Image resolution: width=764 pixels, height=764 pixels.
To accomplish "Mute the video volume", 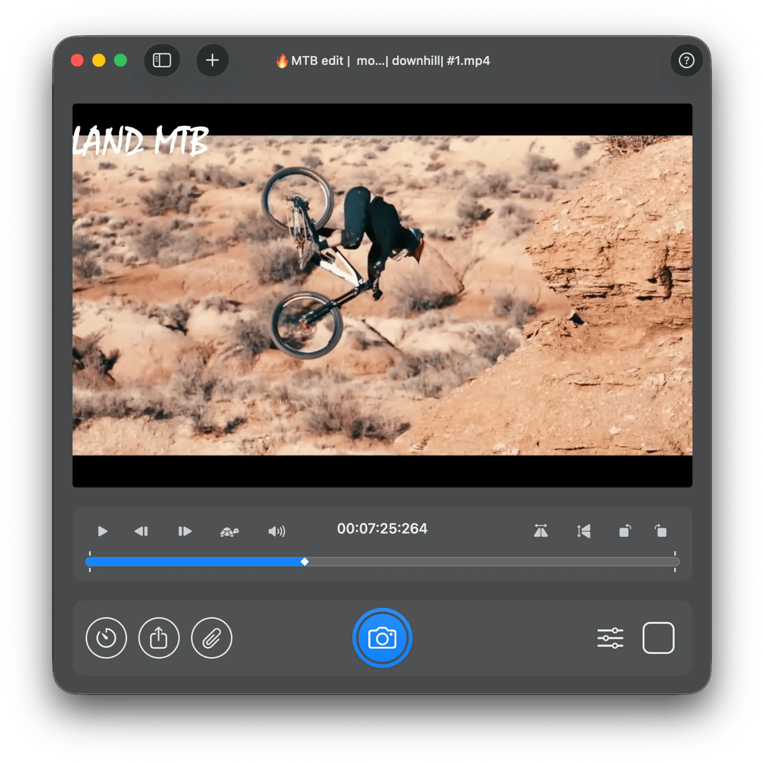I will [276, 531].
